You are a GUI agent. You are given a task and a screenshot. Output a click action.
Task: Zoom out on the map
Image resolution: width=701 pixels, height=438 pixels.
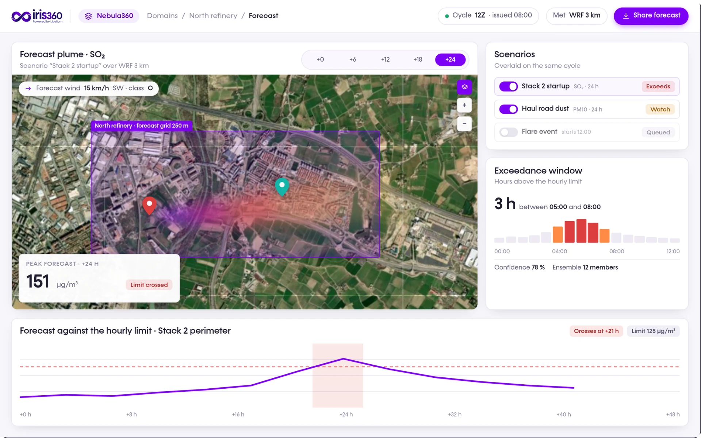click(464, 123)
